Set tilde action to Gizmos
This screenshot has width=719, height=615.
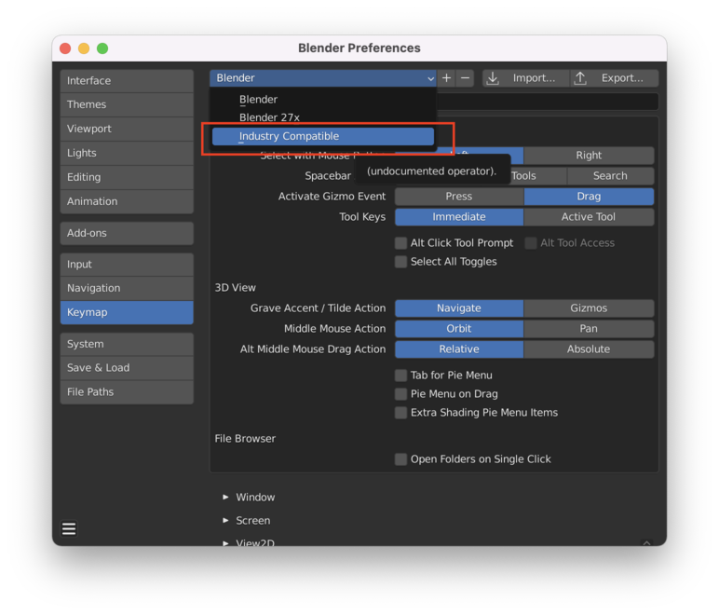pos(589,308)
